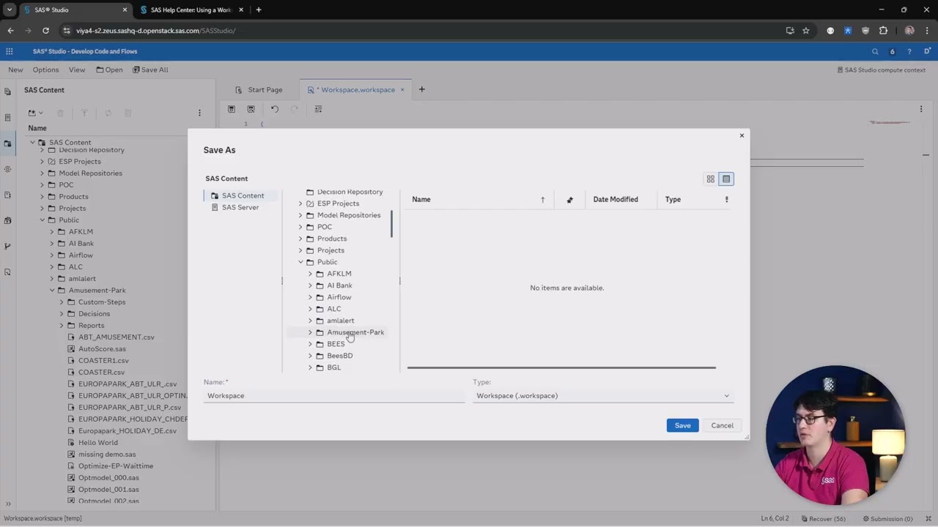Viewport: 938px width, 527px height.
Task: Expand left sidebar with chevron icon
Action: [8, 504]
